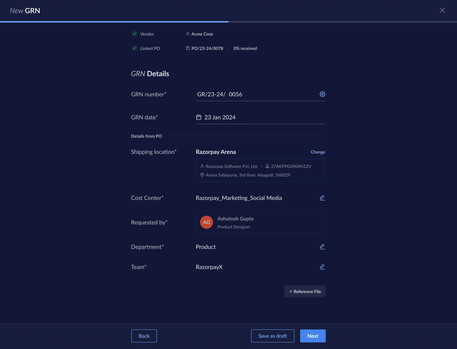Go Back to previous step
This screenshot has width=457, height=349.
[144, 336]
